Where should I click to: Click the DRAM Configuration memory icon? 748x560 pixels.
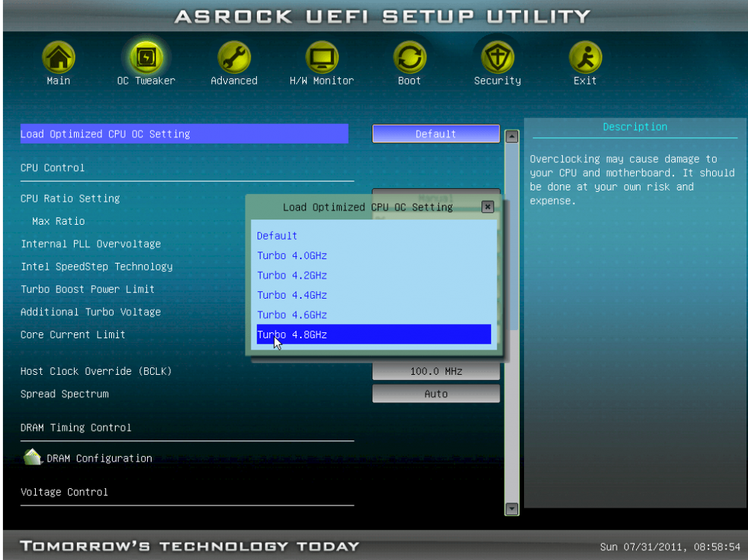click(33, 458)
